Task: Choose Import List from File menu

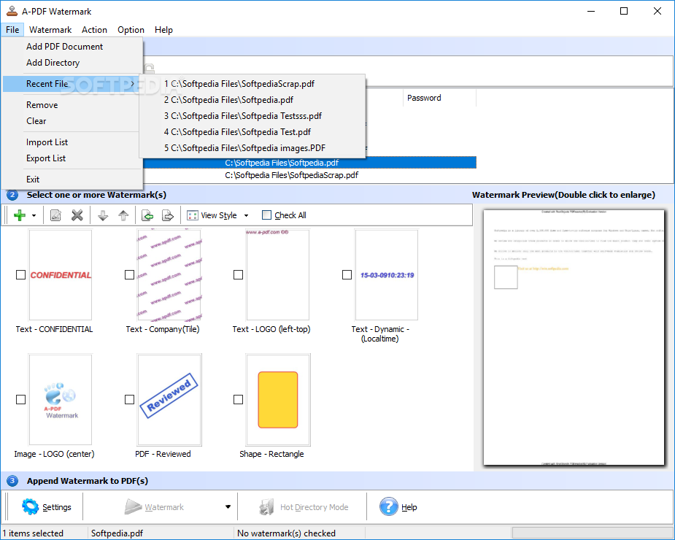Action: (x=71, y=142)
